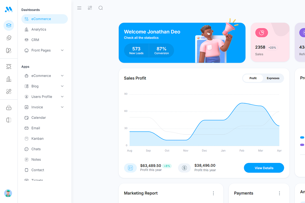The image size is (305, 203).
Task: Click the Chats bubble icon
Action: coord(26,149)
